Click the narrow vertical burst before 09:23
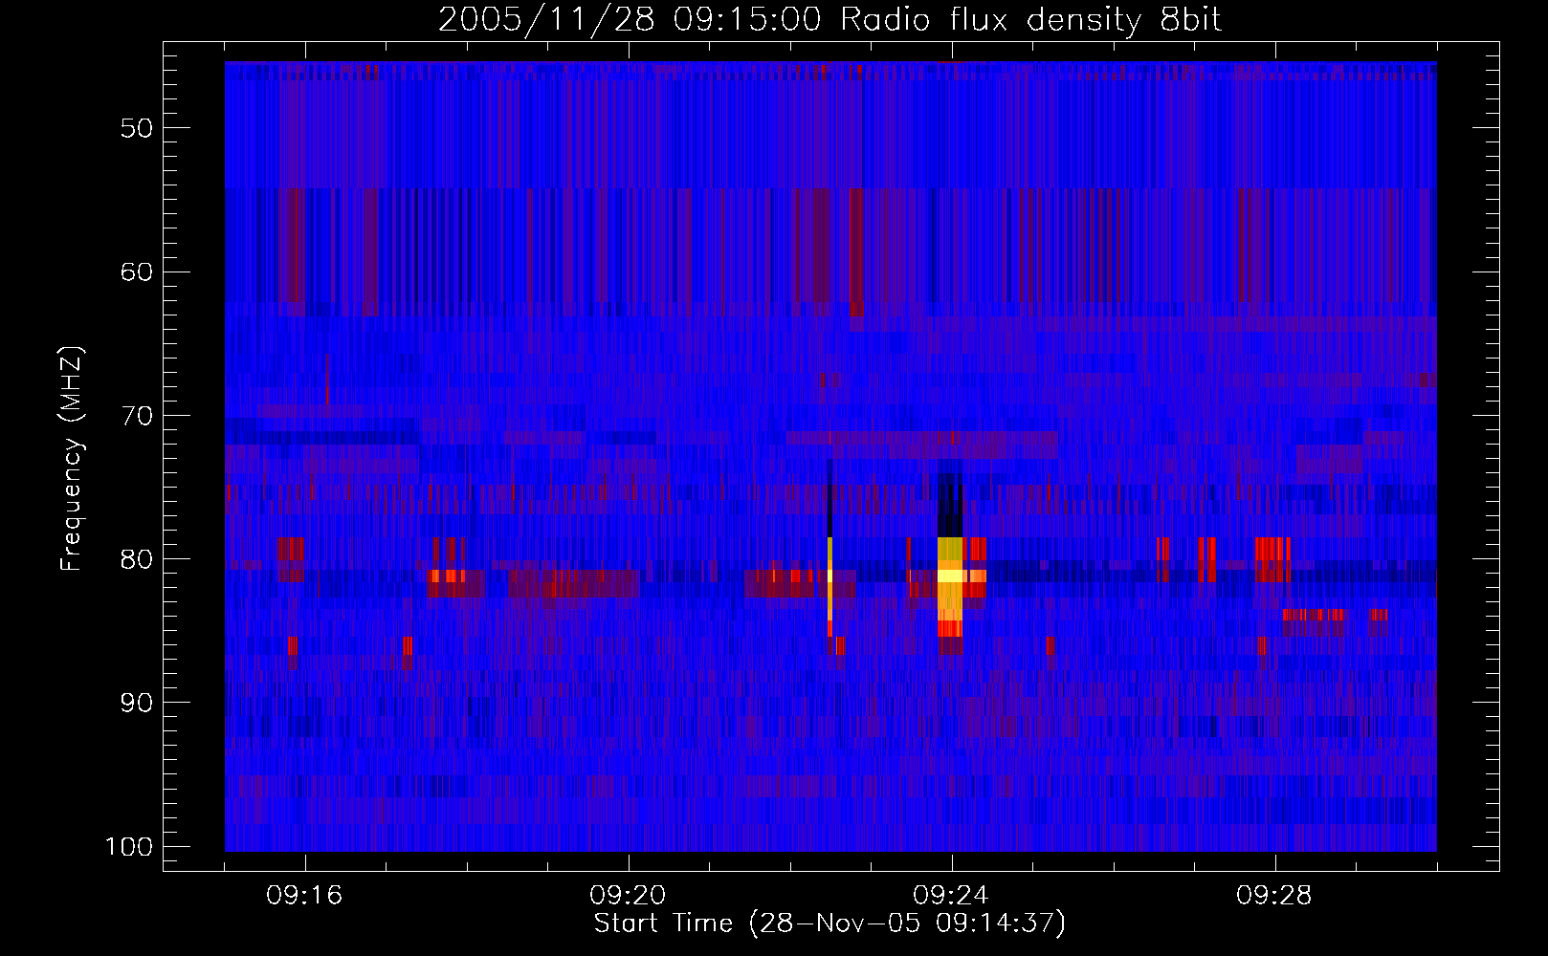 point(829,585)
